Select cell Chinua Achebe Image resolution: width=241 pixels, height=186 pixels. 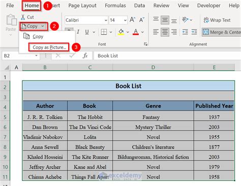[x=45, y=177]
